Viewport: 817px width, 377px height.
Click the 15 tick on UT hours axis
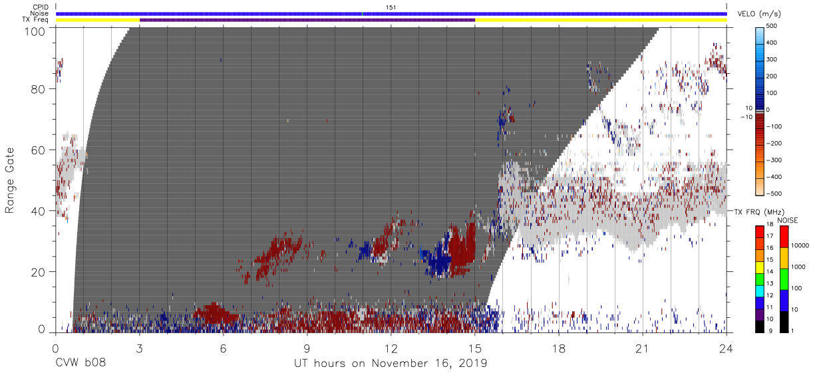(x=475, y=348)
